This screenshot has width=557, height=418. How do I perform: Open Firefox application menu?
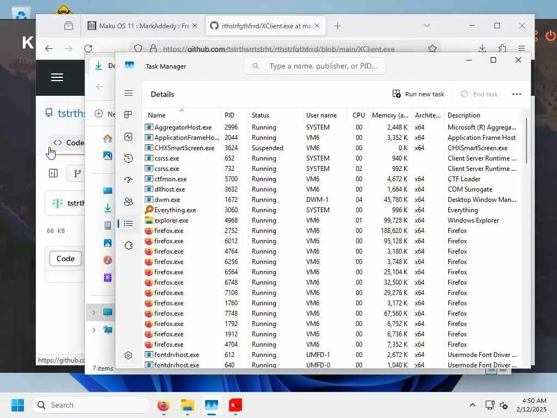point(522,48)
